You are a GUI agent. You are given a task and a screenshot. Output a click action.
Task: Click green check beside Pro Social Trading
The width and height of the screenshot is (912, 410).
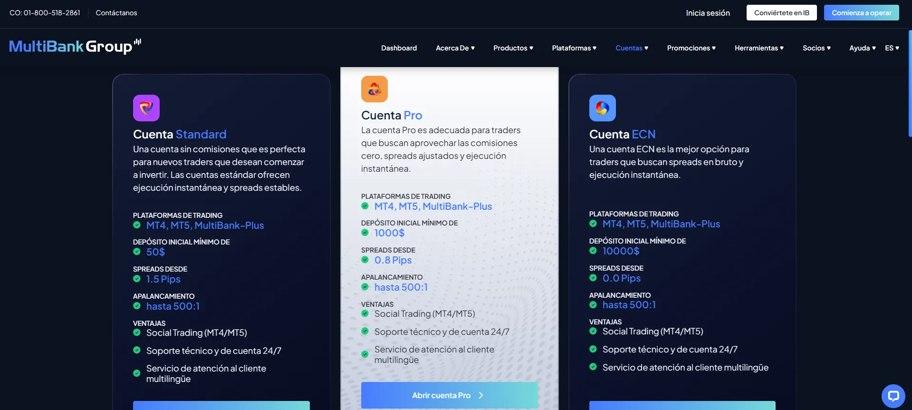pyautogui.click(x=365, y=313)
